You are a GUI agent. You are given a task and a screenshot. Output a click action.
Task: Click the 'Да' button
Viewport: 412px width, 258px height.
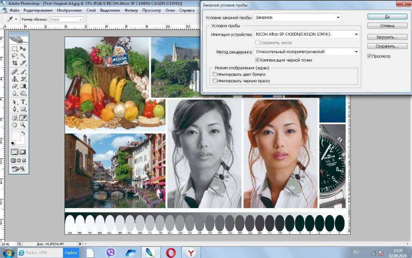pyautogui.click(x=387, y=17)
